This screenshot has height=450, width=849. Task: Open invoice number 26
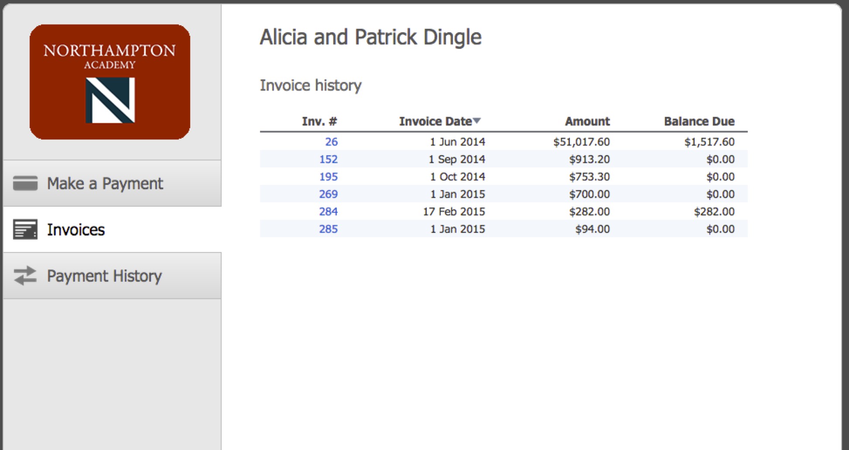[331, 142]
